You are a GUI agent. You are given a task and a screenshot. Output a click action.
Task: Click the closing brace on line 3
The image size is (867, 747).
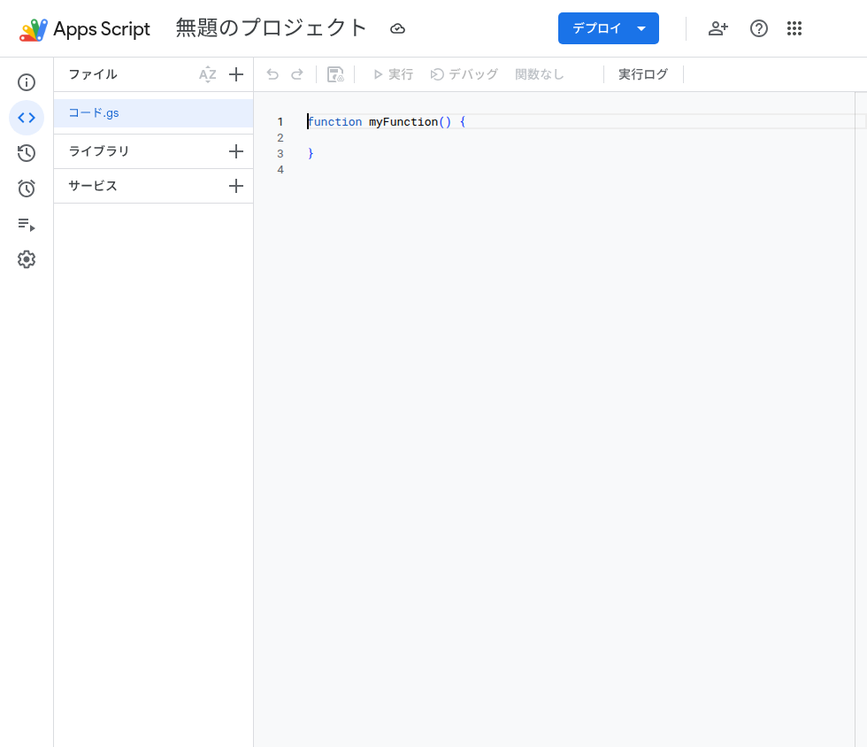[x=311, y=153]
